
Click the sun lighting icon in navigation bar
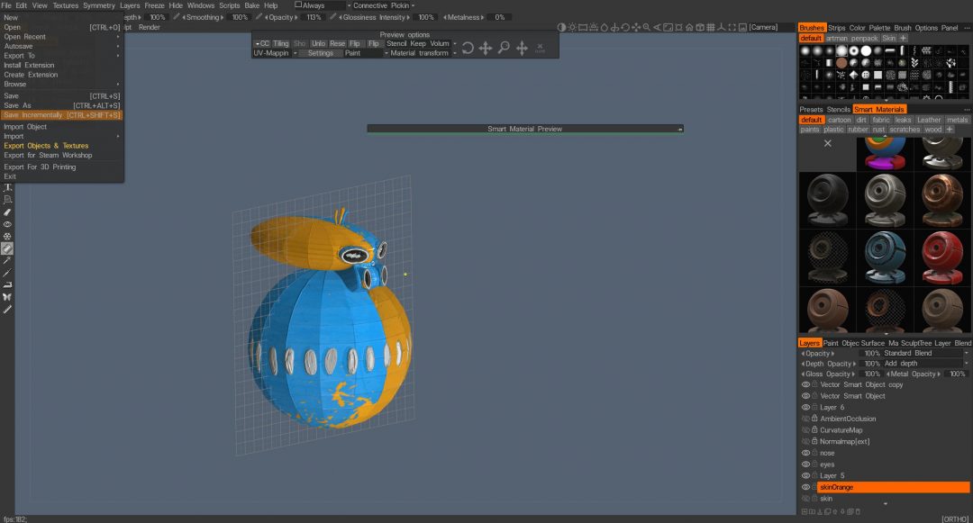573,27
